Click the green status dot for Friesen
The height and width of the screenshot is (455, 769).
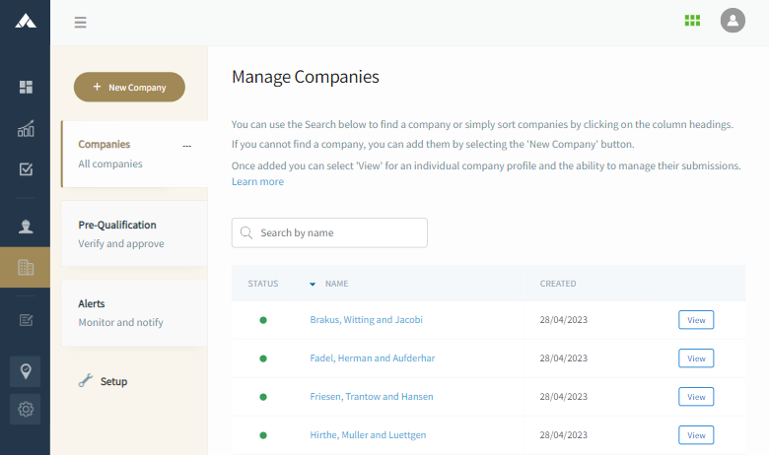tap(263, 397)
